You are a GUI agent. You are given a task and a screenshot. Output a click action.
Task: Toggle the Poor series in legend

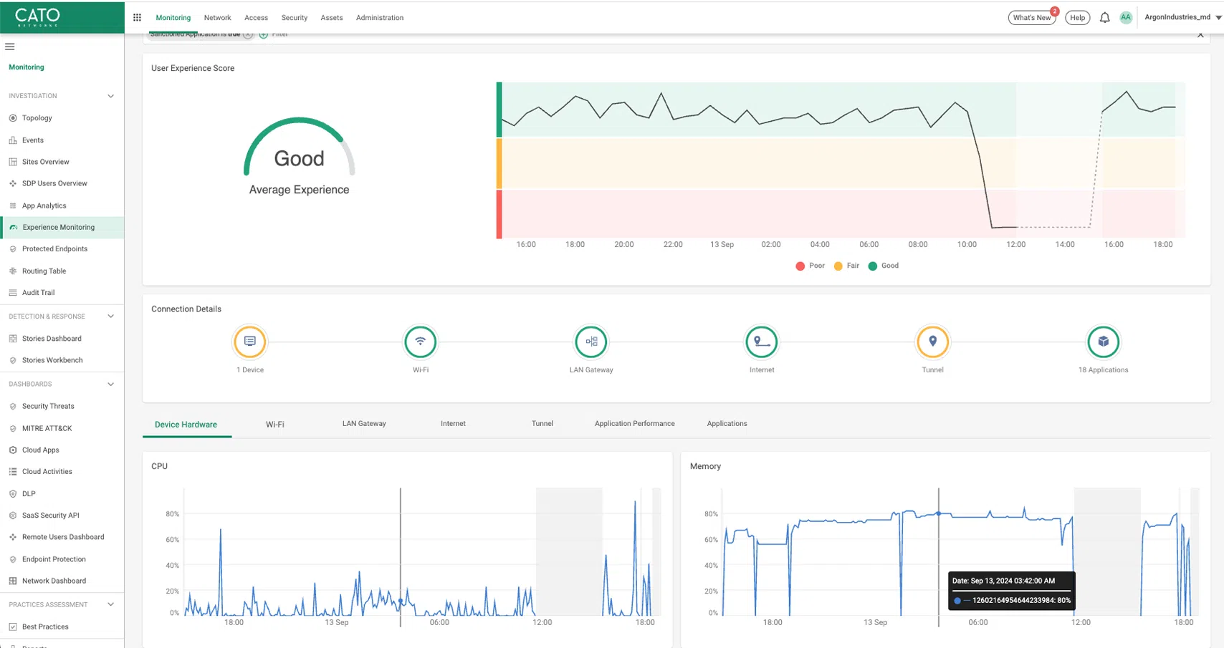coord(810,266)
